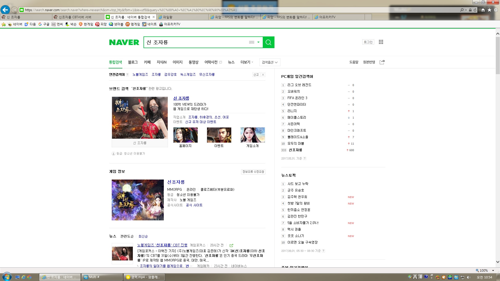Open the 최신순 news sort link

pyautogui.click(x=143, y=236)
